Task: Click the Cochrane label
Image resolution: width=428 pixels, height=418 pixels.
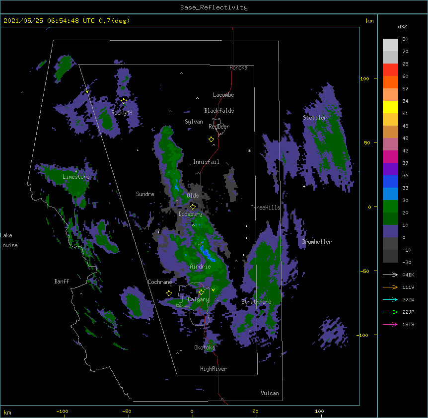Action: [160, 282]
